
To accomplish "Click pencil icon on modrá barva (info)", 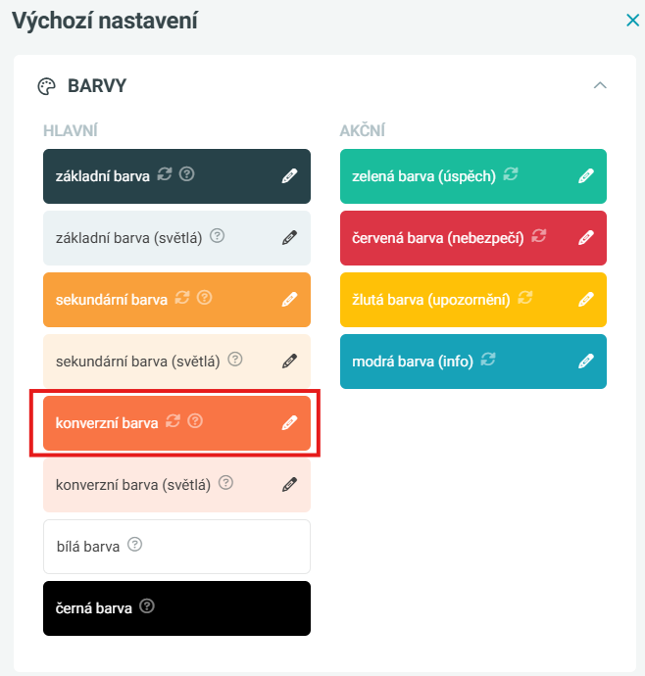I will point(586,362).
